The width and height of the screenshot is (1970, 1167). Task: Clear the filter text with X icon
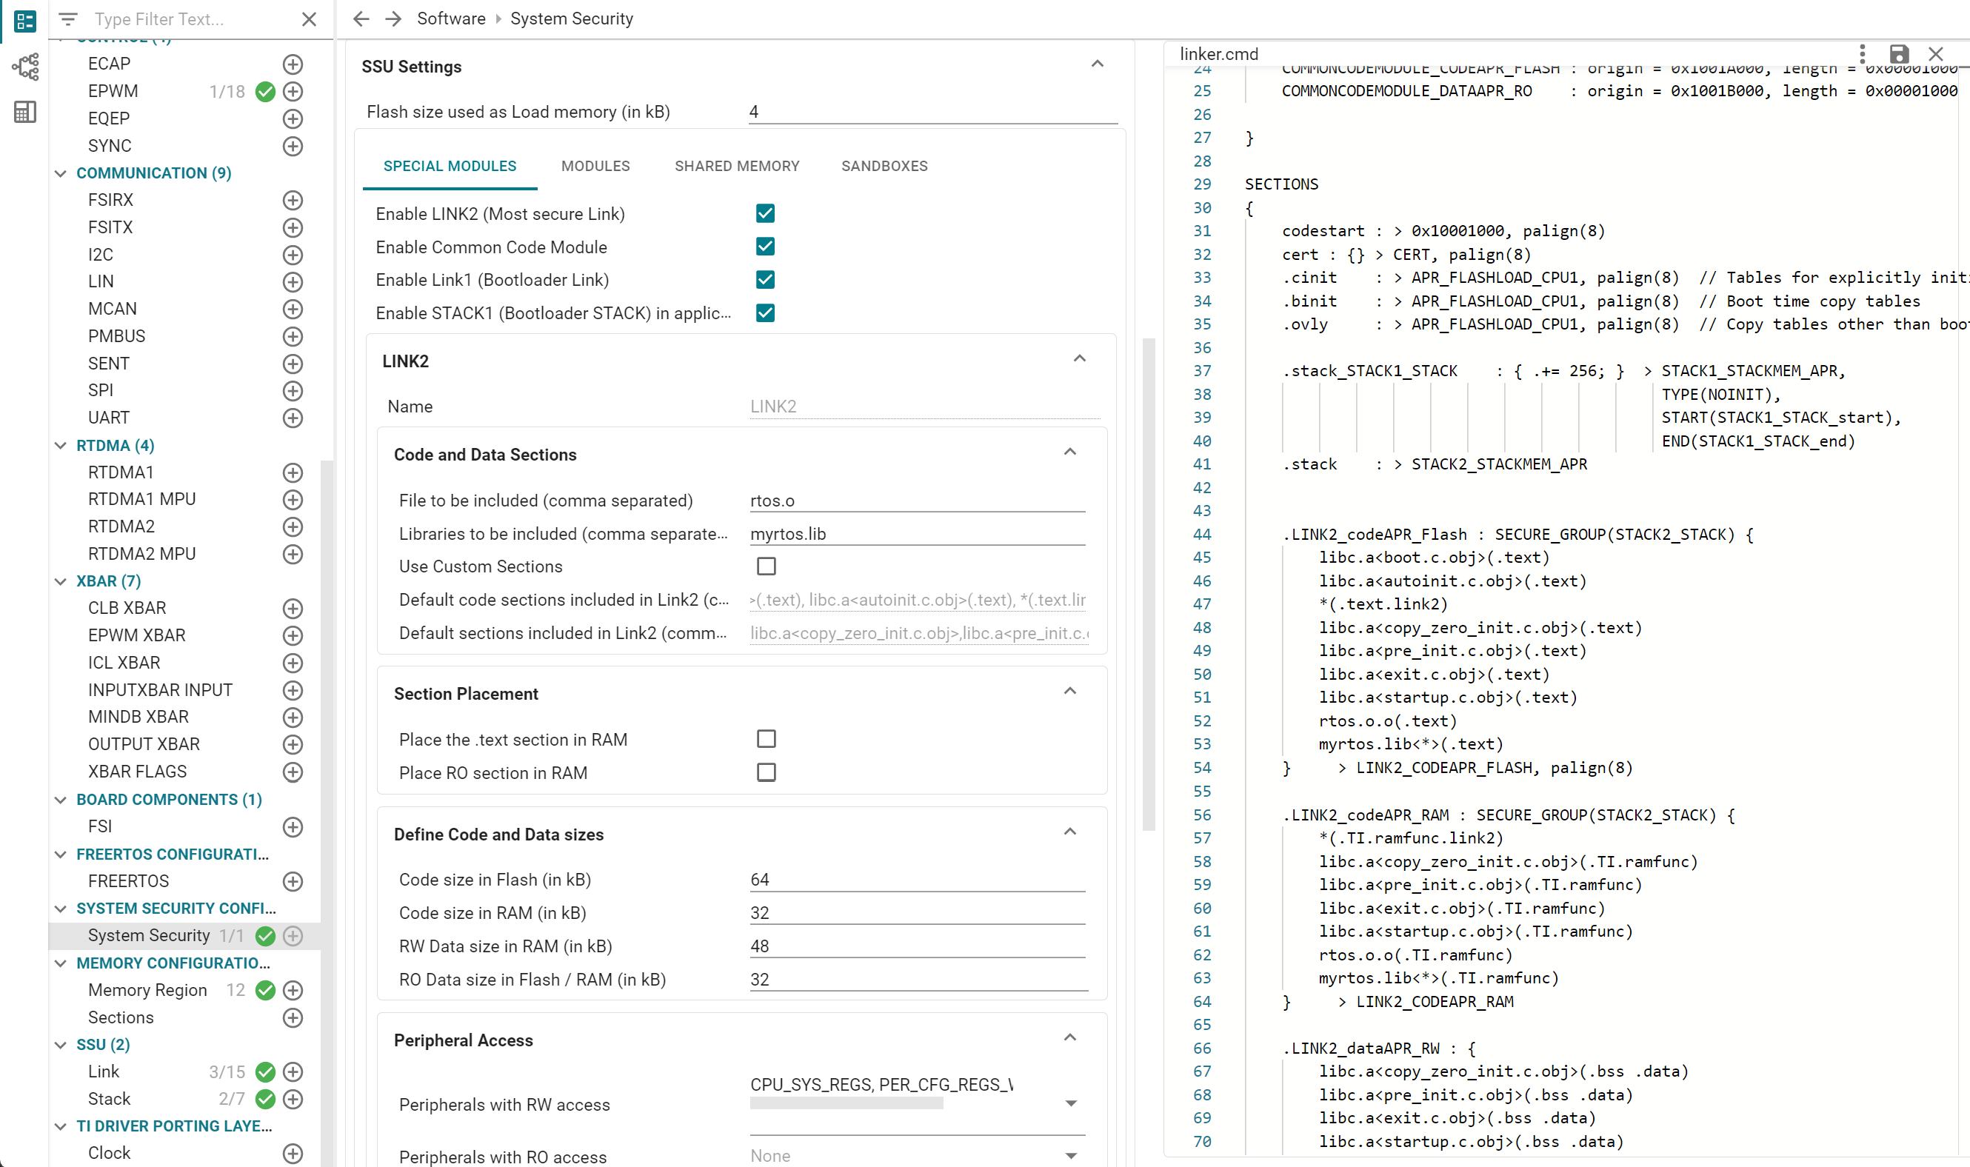click(x=309, y=19)
